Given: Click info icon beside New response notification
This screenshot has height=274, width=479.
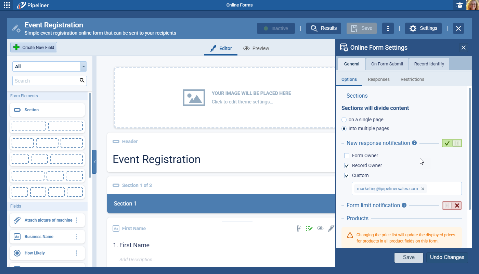Looking at the screenshot, I should point(414,143).
